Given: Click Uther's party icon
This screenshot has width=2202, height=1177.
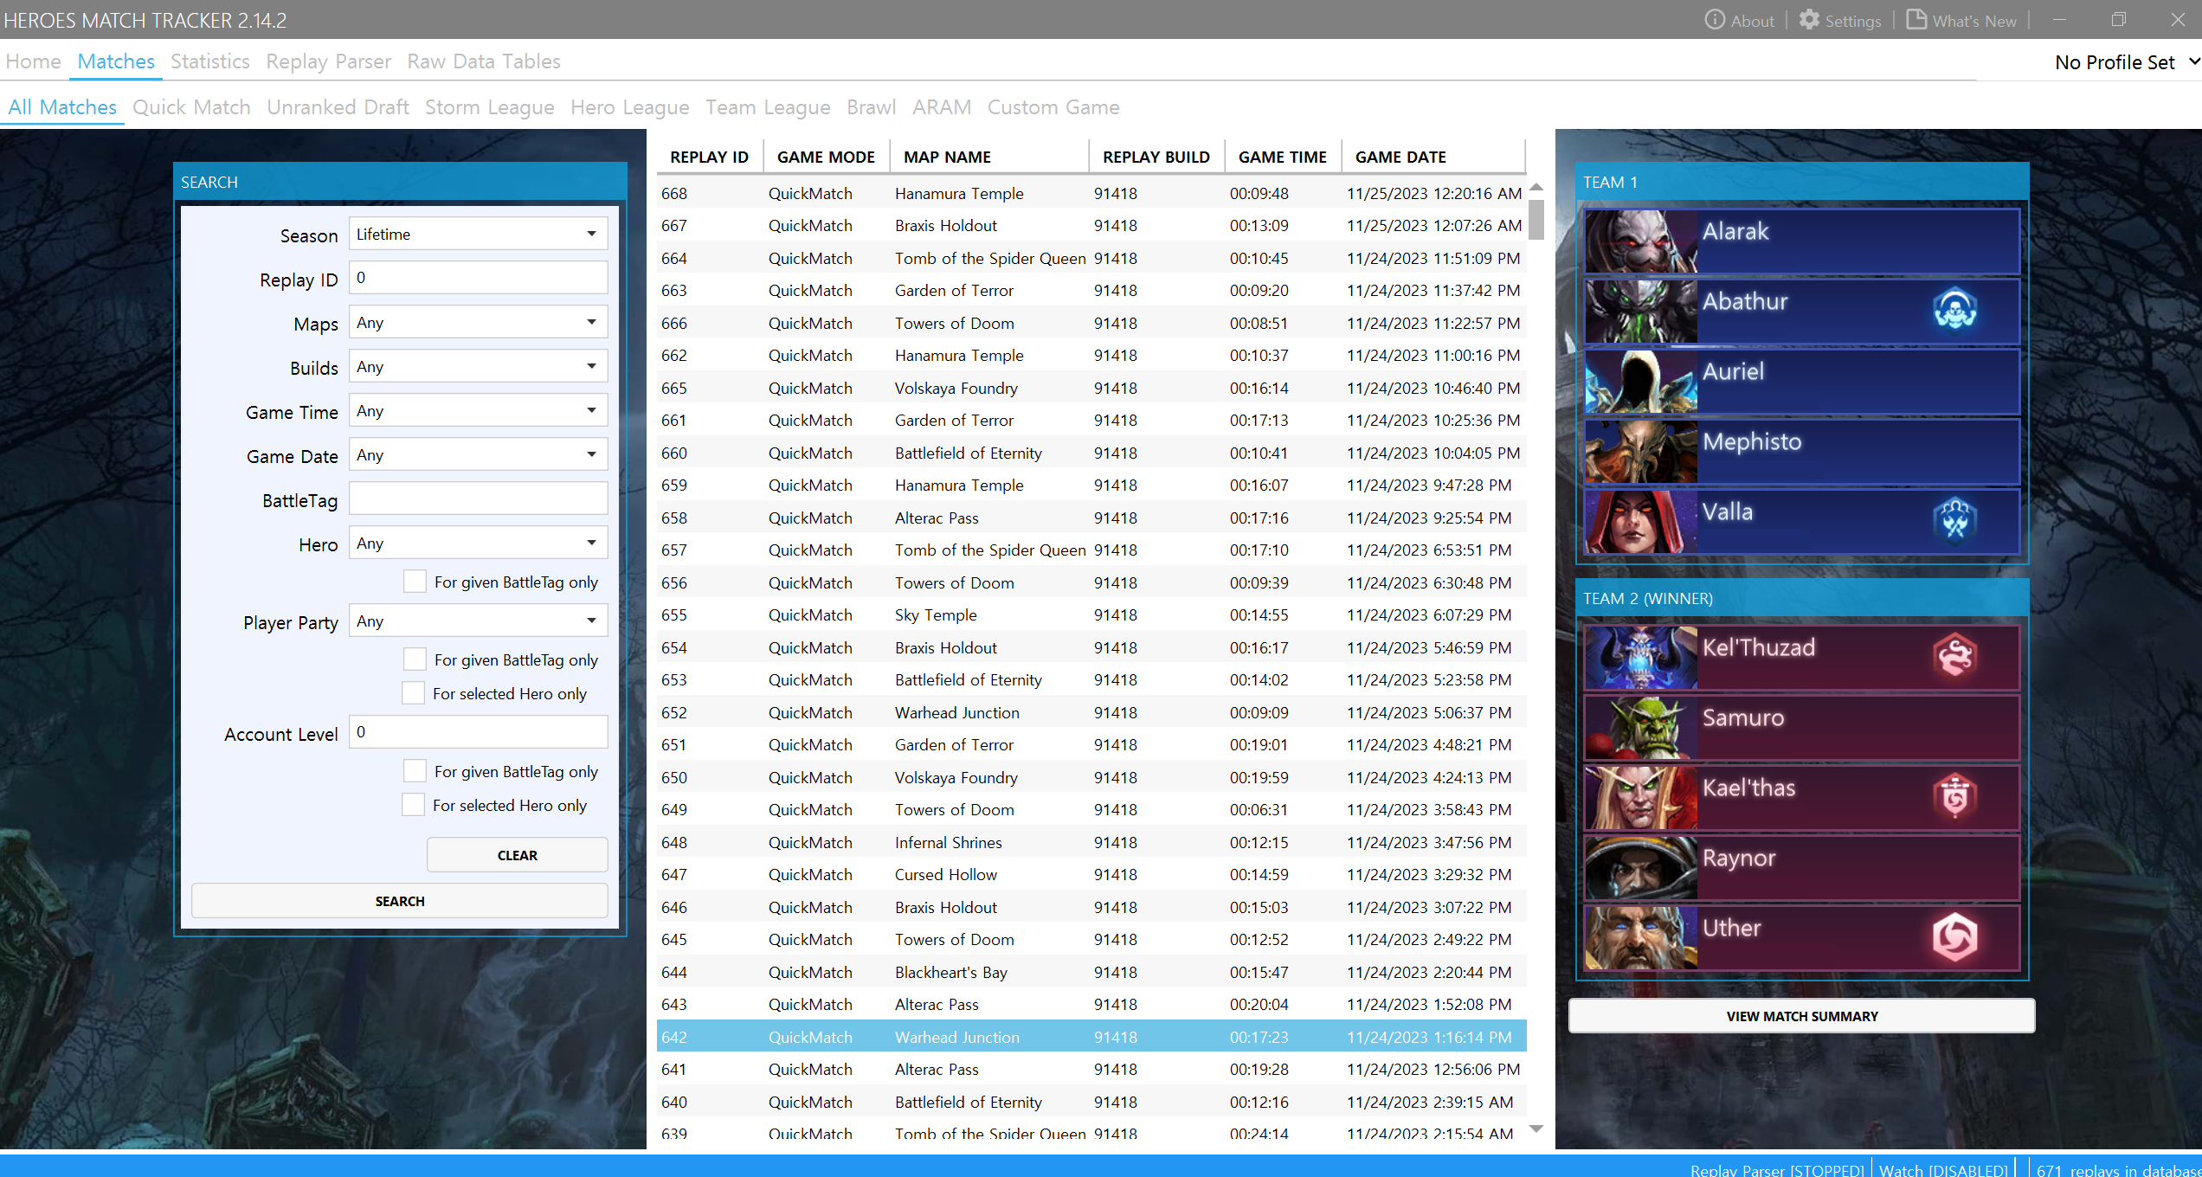Looking at the screenshot, I should [1954, 936].
